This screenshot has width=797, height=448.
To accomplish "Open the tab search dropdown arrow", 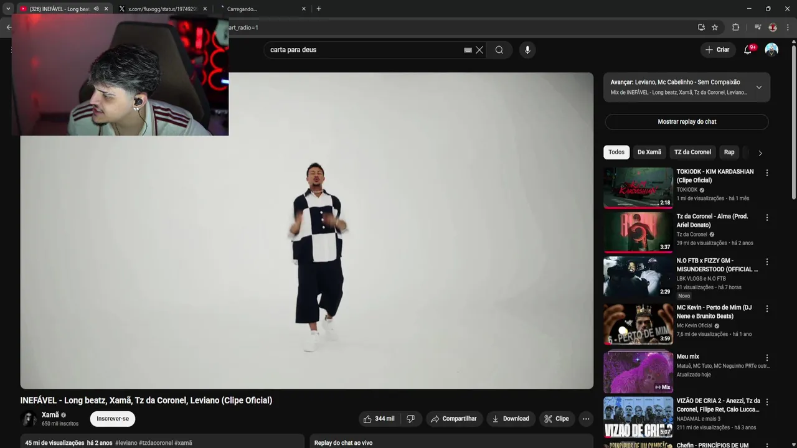I will coord(8,9).
